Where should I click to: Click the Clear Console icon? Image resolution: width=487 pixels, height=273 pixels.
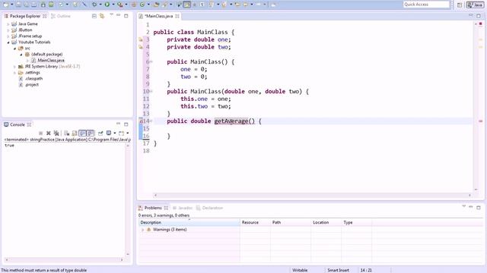[x=66, y=133]
